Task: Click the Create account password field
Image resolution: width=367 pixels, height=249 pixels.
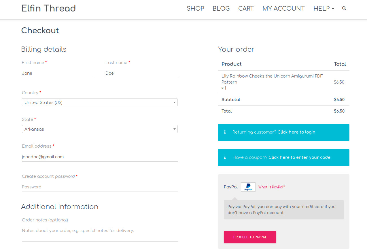Action: pyautogui.click(x=100, y=187)
